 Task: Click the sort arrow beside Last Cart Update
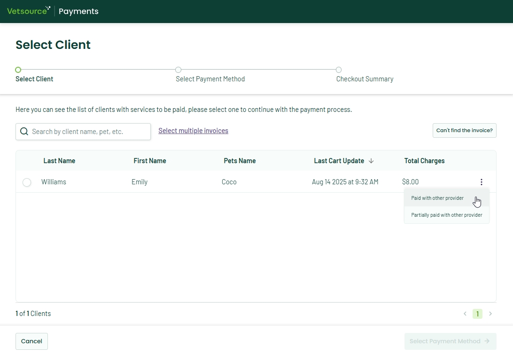coord(371,161)
